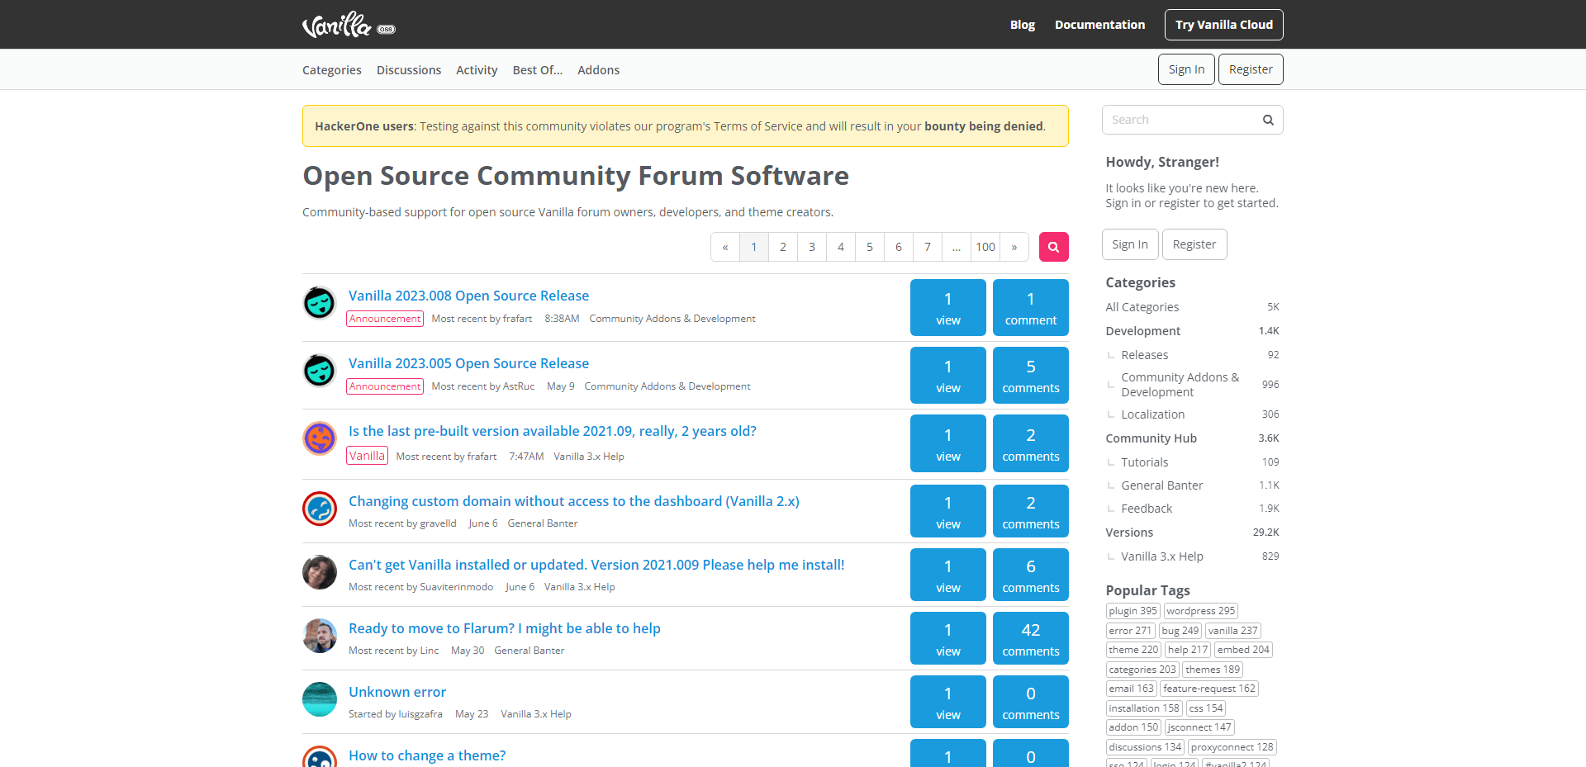
Task: Click the red search button beside pagination
Action: [1053, 246]
